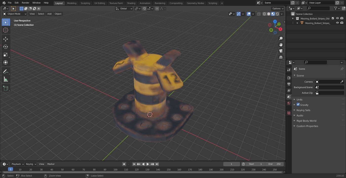Switch to the Shading workspace tab
The height and width of the screenshot is (178, 346).
131,3
